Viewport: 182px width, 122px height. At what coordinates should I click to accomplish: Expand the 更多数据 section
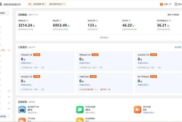[105, 38]
